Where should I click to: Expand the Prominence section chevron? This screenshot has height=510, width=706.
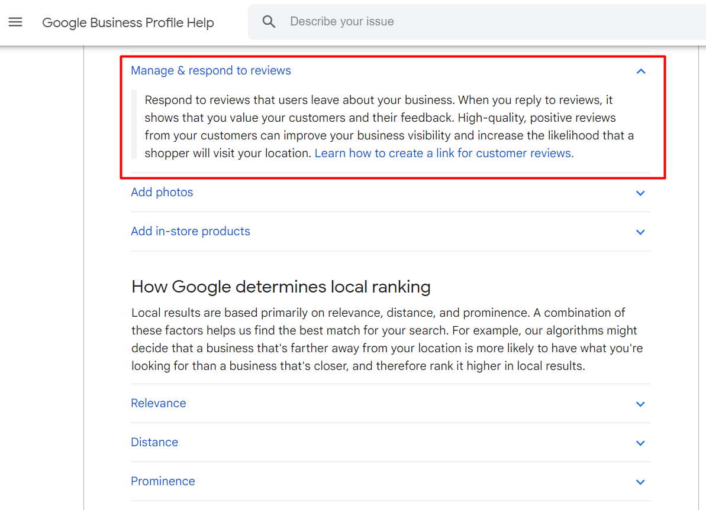(640, 482)
